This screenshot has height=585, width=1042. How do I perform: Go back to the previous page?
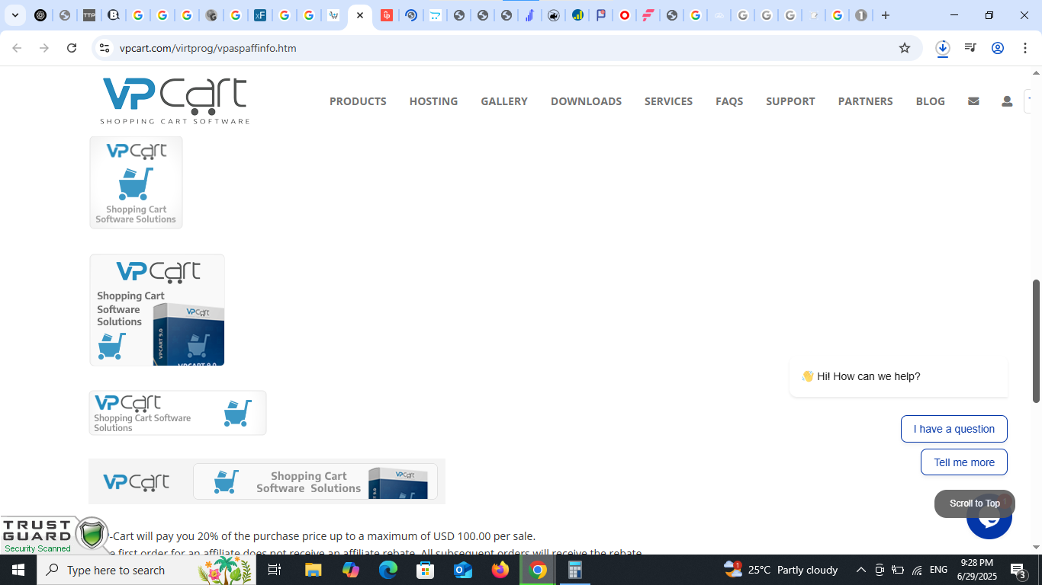pyautogui.click(x=17, y=48)
